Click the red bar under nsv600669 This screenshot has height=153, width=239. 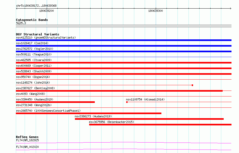[x=124, y=68]
